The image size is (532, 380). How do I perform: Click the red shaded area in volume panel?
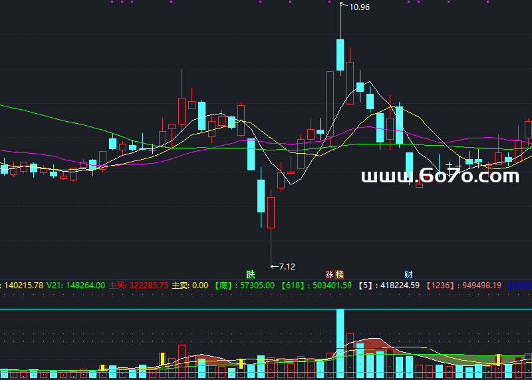pyautogui.click(x=372, y=344)
